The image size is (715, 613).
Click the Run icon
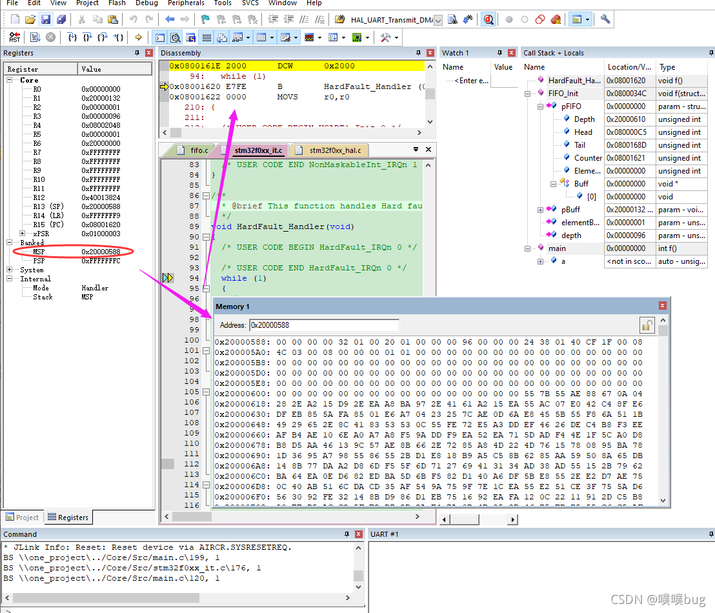(x=35, y=37)
